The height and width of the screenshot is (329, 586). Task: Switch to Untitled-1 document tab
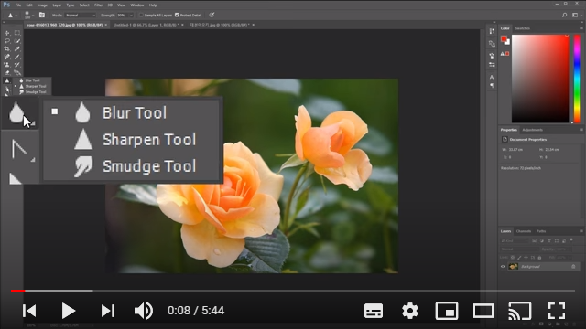[x=146, y=25]
